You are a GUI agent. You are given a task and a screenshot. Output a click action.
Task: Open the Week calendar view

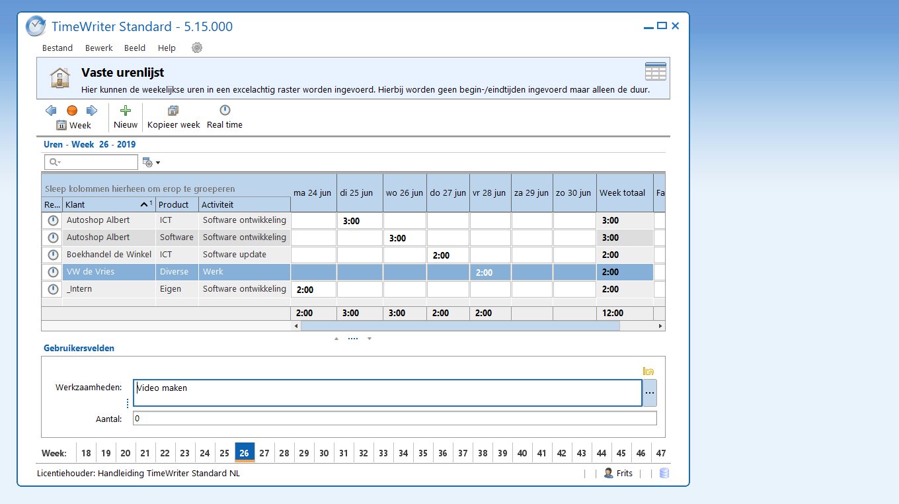tap(73, 125)
